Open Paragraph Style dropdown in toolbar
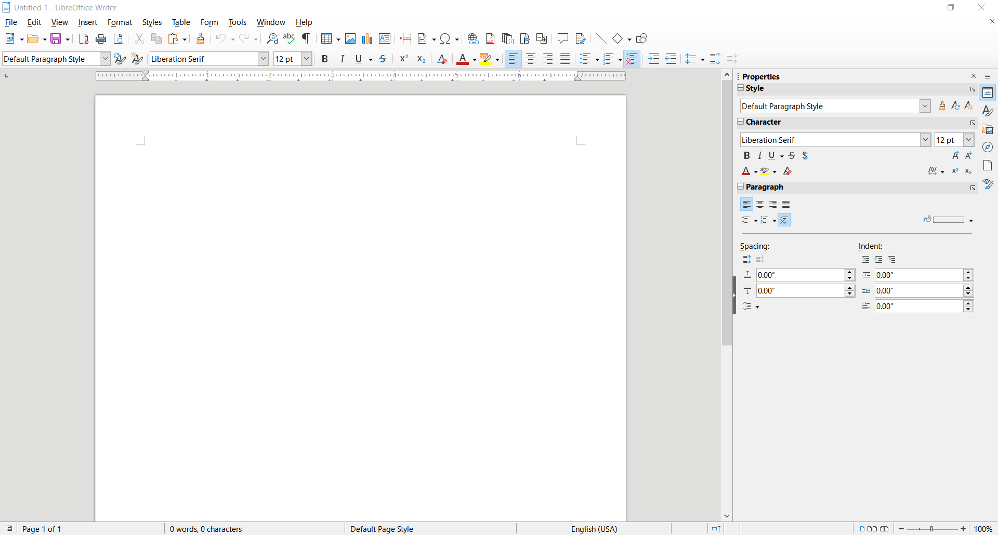Viewport: 998px width, 535px height. pos(105,59)
